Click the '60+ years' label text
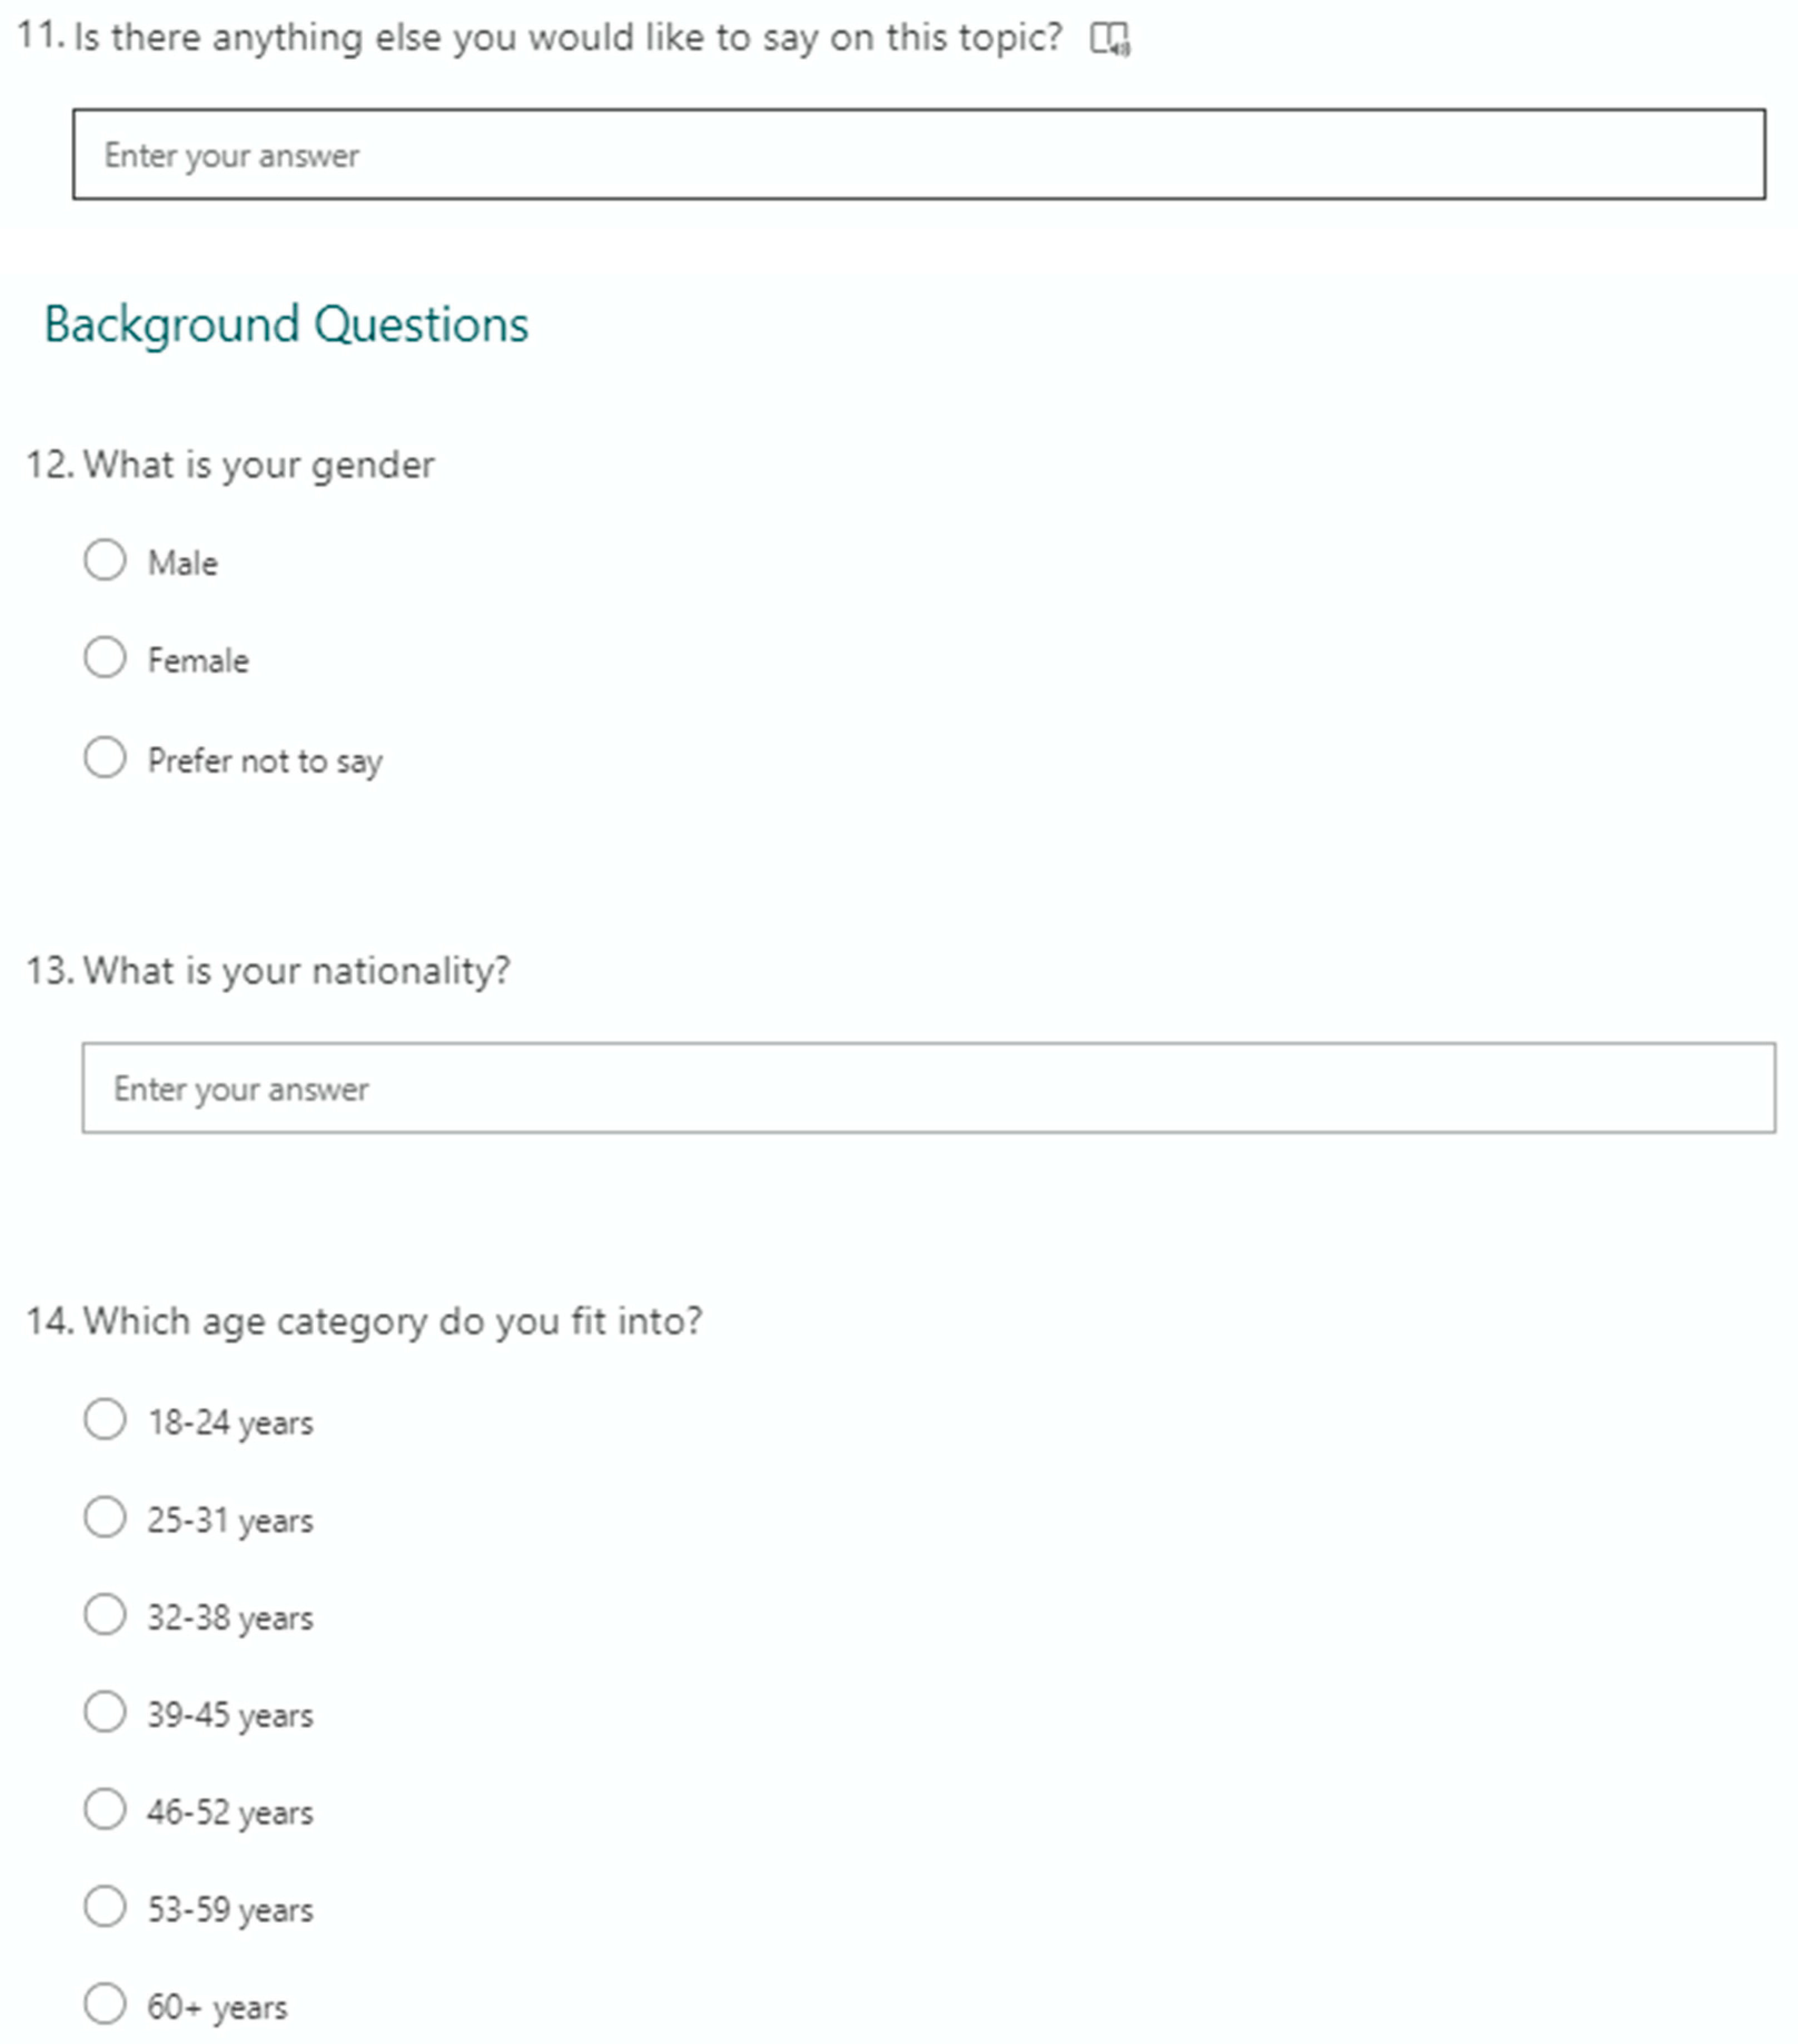The width and height of the screenshot is (1798, 2044). (x=217, y=2007)
